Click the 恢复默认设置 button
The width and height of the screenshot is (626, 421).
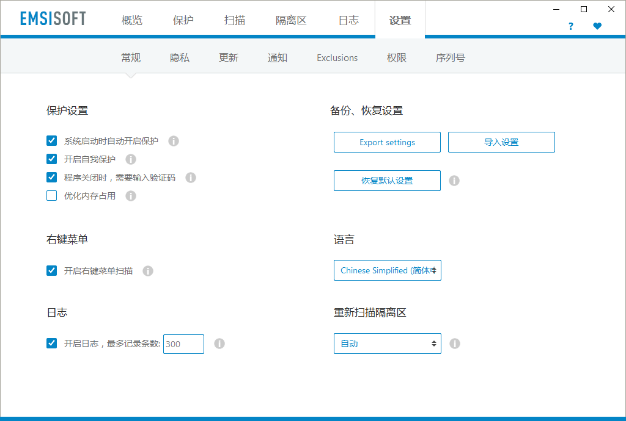387,181
